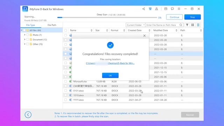Open the feedback chat bubble icon
This screenshot has height=126, width=224.
(x=172, y=9)
